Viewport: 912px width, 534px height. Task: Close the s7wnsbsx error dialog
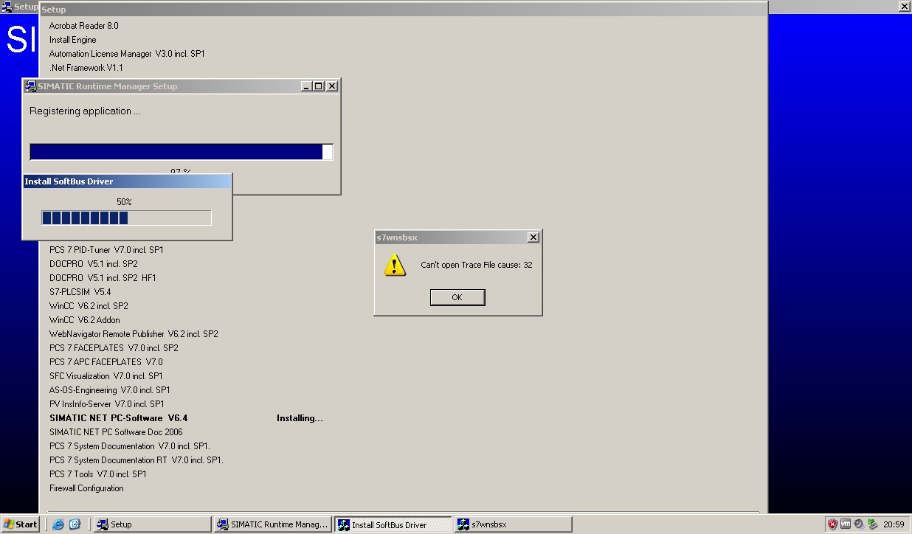pyautogui.click(x=533, y=237)
